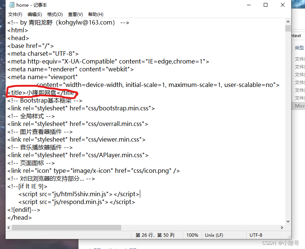Click the css/icon.png icon link line

click(94, 171)
